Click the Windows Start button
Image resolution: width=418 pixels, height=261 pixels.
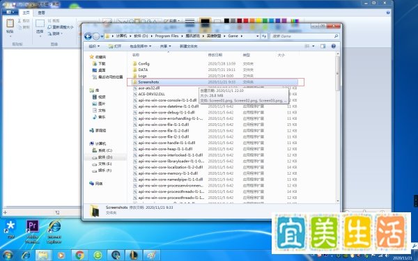click(x=8, y=255)
